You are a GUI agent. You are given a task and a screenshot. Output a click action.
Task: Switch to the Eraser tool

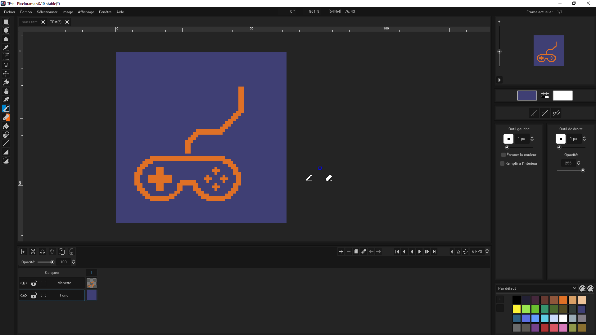(6, 117)
